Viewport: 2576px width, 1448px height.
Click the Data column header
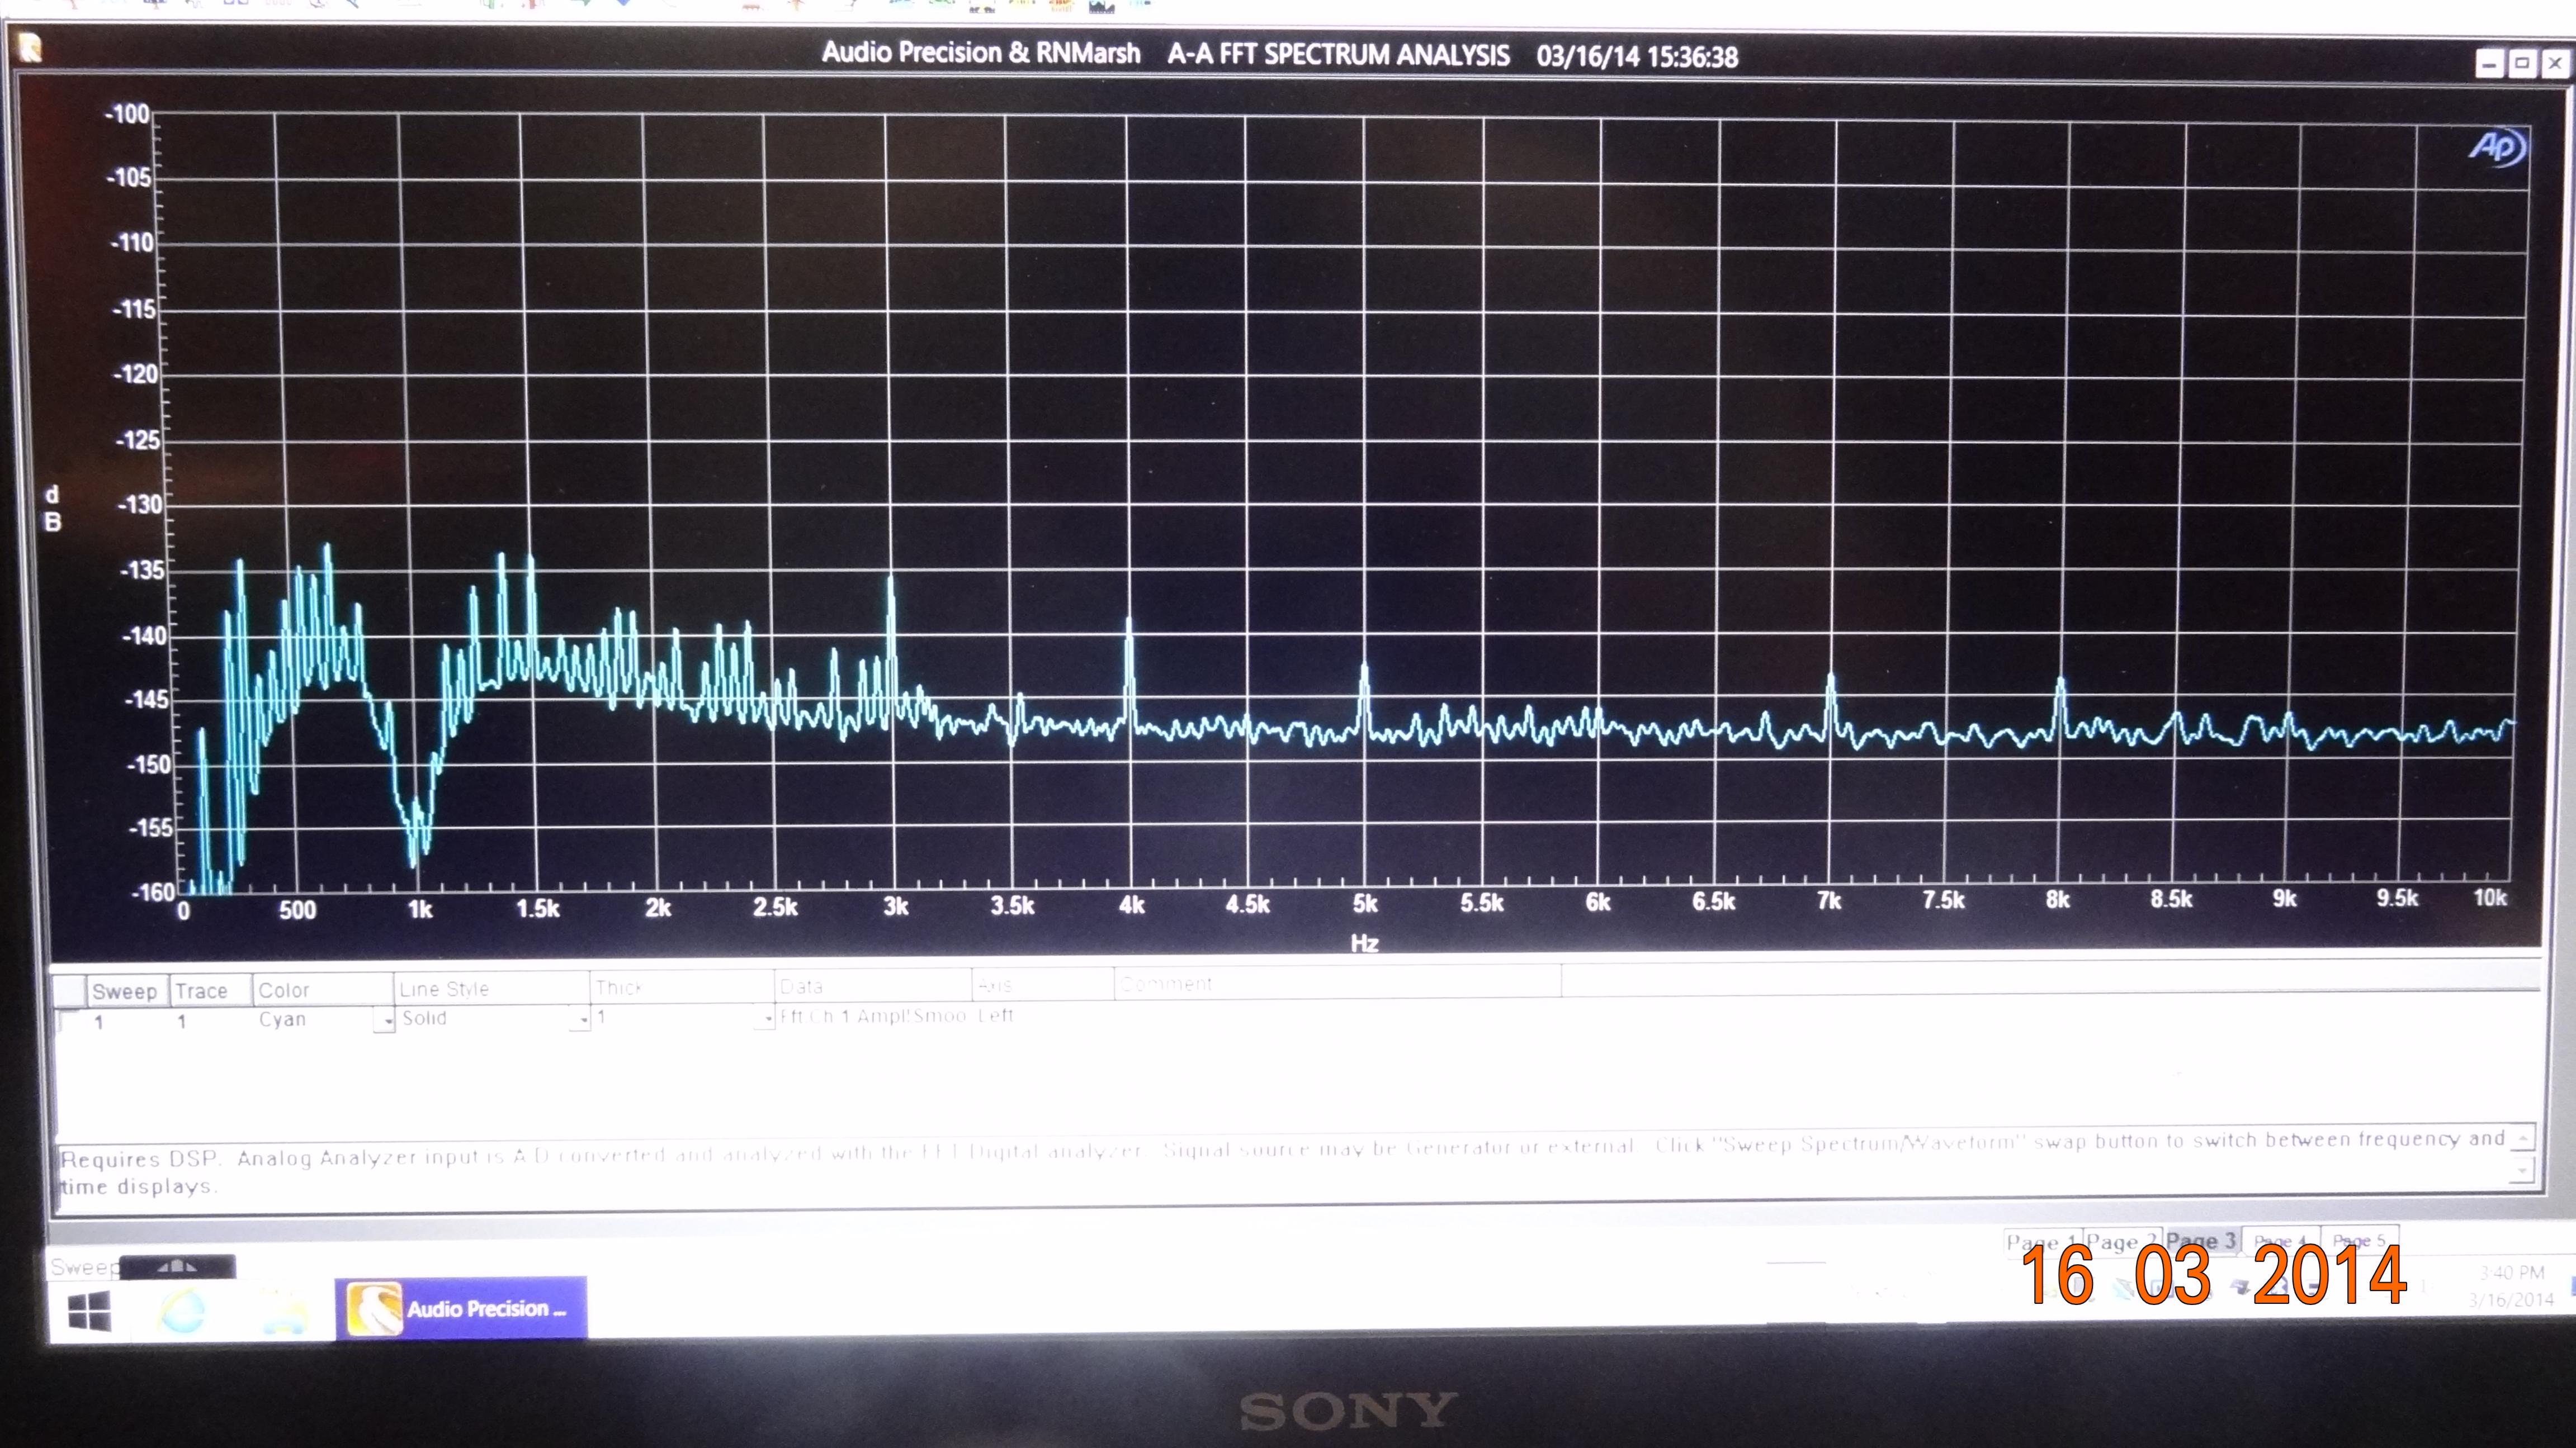coord(872,986)
